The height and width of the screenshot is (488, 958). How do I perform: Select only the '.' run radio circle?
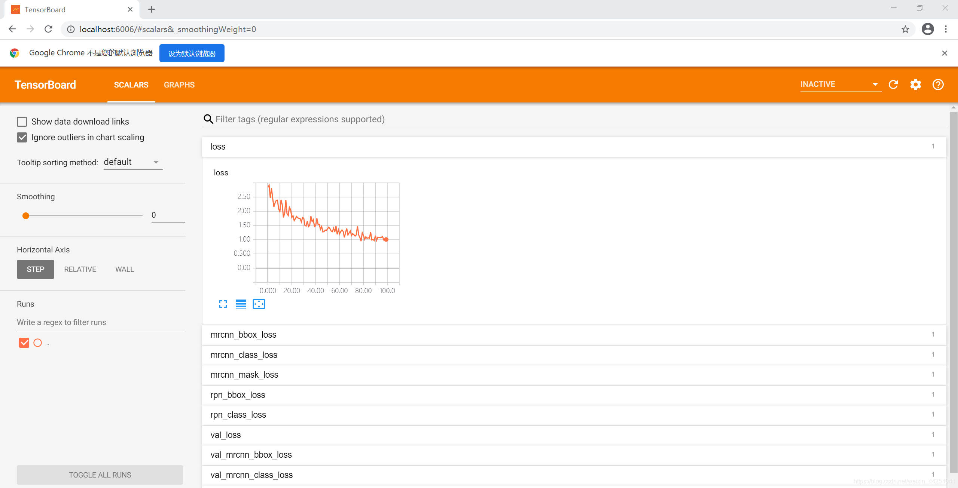click(38, 343)
